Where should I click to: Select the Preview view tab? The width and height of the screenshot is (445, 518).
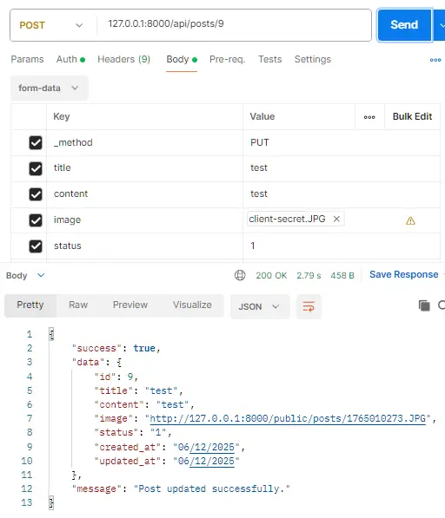130,305
